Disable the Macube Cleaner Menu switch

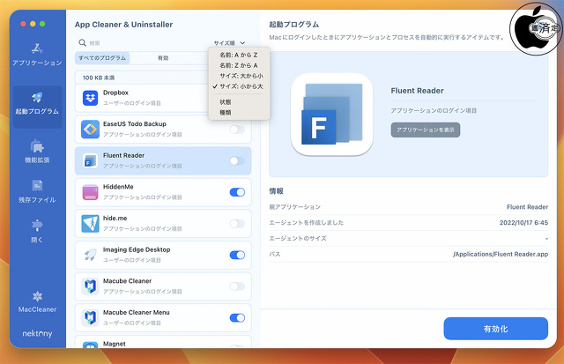click(x=237, y=318)
